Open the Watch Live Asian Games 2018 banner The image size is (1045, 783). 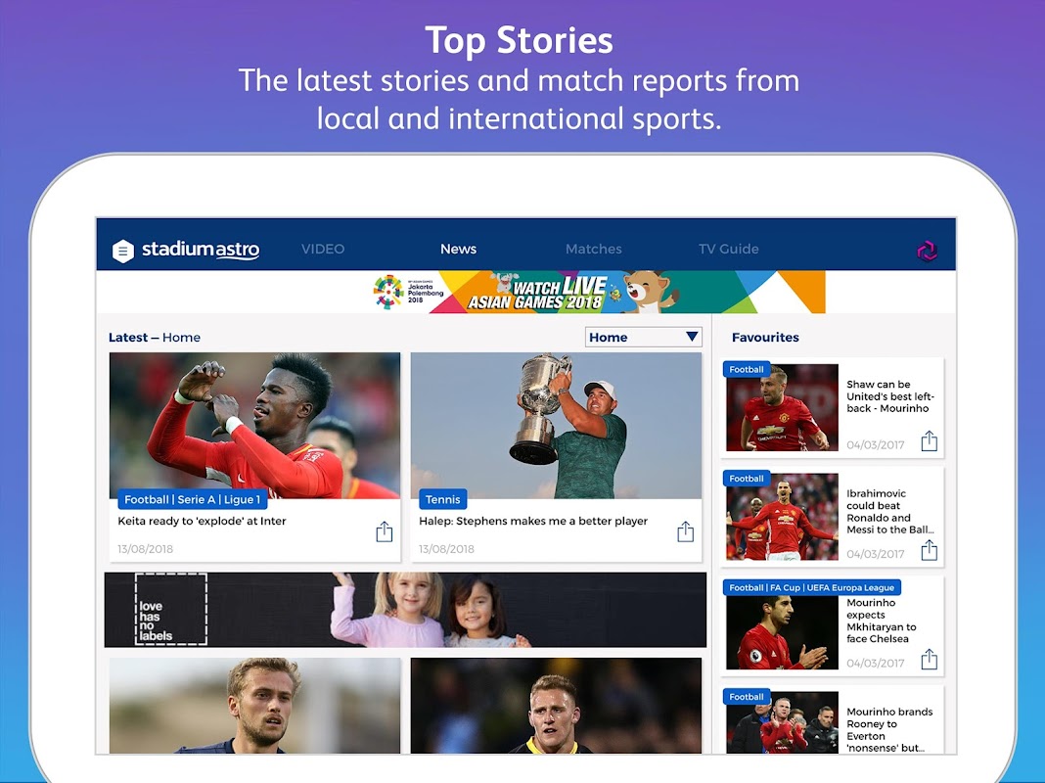tap(598, 292)
